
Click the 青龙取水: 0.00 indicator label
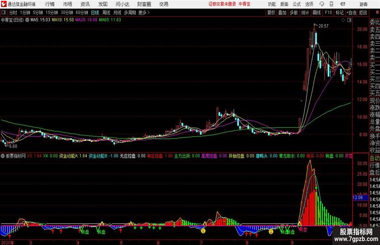tap(292, 156)
